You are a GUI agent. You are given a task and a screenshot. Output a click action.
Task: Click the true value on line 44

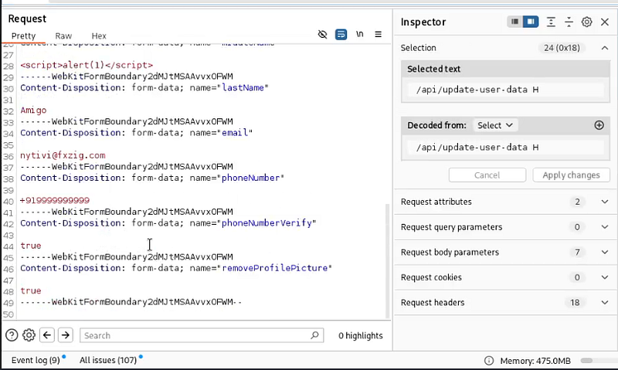(x=31, y=246)
